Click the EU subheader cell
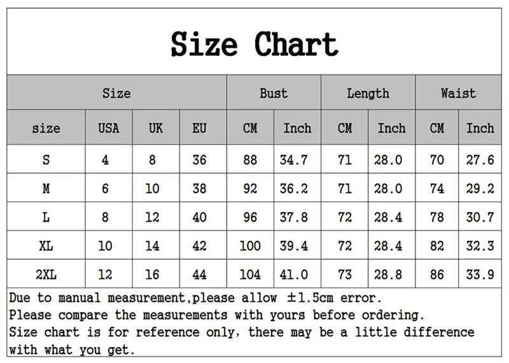Image resolution: width=509 pixels, height=363 pixels. 199,128
